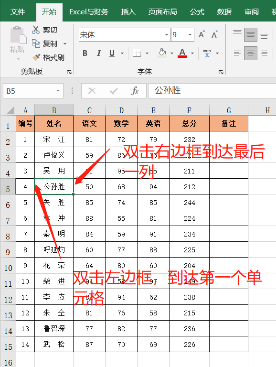276x367 pixels.
Task: Click the align text left icon
Action: (x=237, y=53)
